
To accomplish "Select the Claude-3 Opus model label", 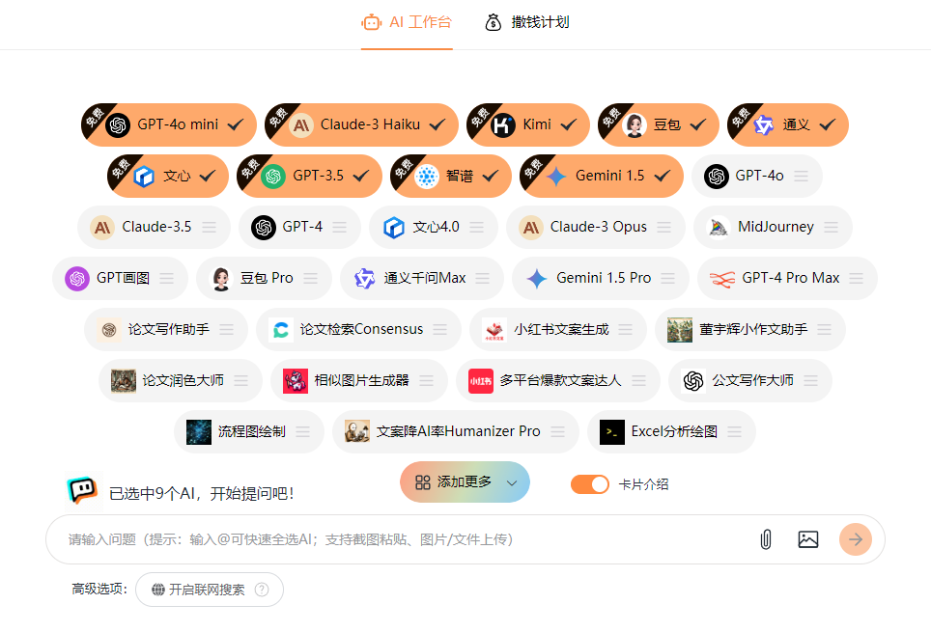I will click(x=599, y=228).
